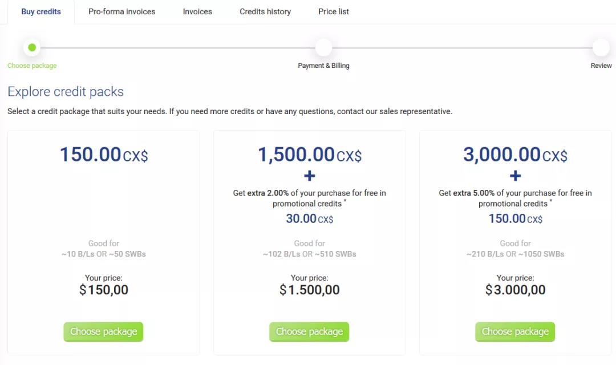Click the Review step label
This screenshot has width=616, height=365.
(x=601, y=66)
